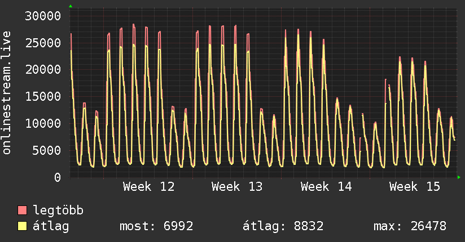Click the 'max: 26478' value

coord(410,226)
